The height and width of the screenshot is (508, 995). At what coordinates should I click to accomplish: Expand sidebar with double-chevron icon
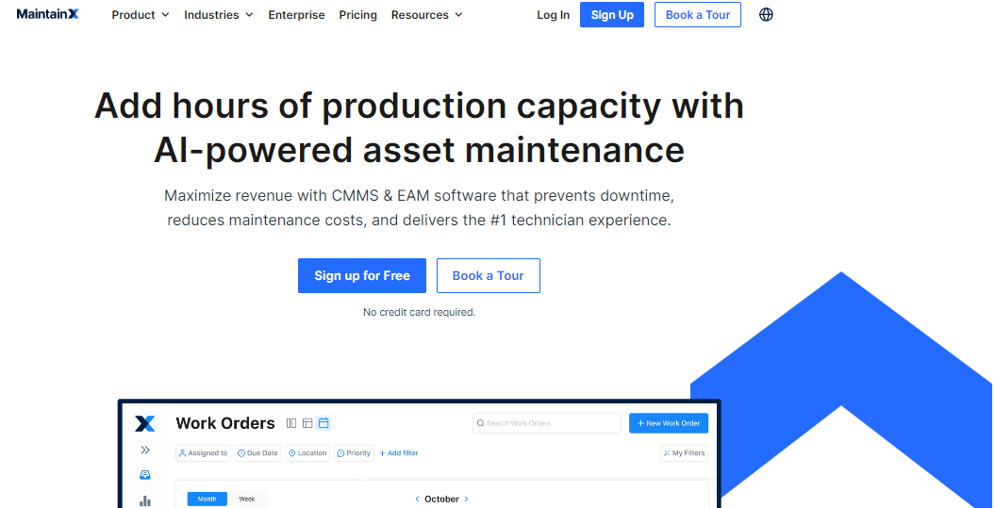click(145, 451)
